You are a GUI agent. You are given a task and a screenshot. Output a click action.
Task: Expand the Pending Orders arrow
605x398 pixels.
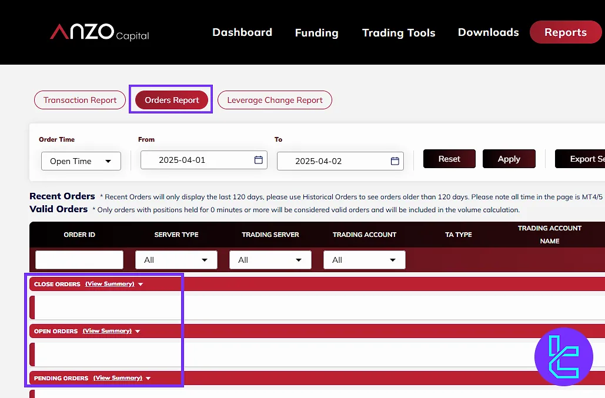point(148,379)
